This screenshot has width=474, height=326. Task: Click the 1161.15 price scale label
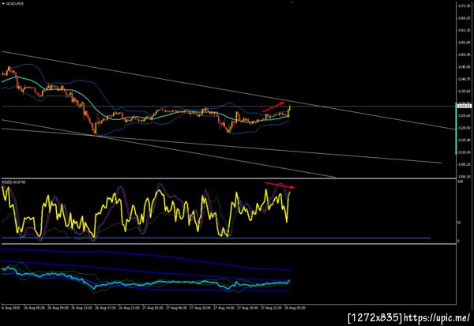click(x=464, y=30)
